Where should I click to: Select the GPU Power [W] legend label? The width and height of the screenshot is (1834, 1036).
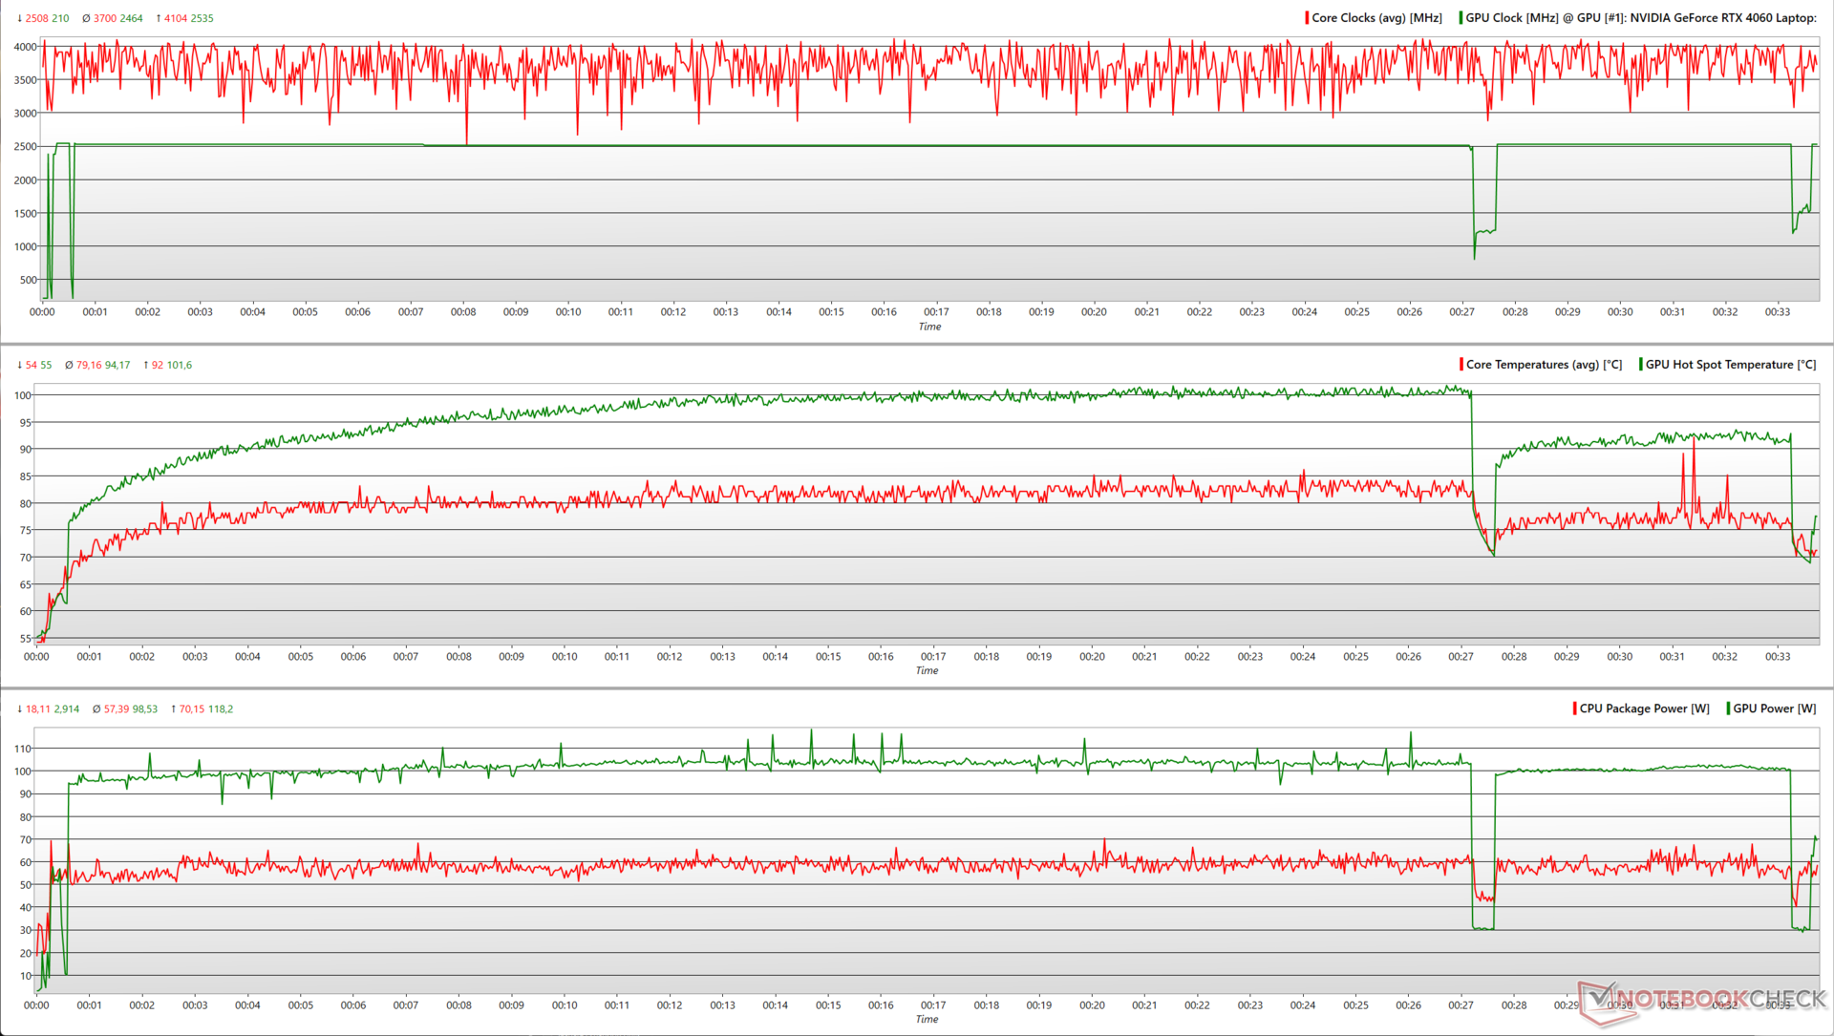(1774, 708)
